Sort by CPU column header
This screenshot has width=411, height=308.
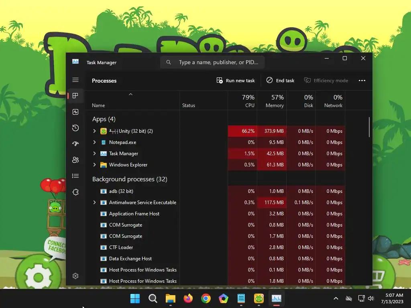pos(242,101)
